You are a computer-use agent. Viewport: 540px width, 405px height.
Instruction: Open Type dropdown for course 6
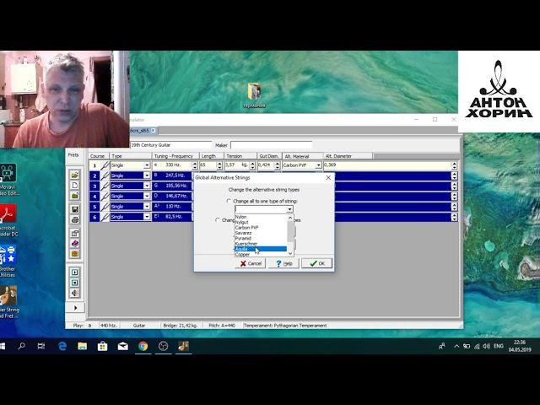pyautogui.click(x=147, y=217)
